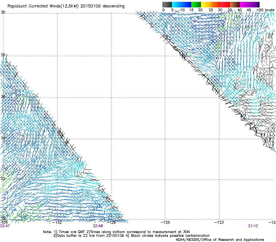Viewport: 276px width, 242px height.
Task: Click the longitude label '-129'
Action: point(111,222)
